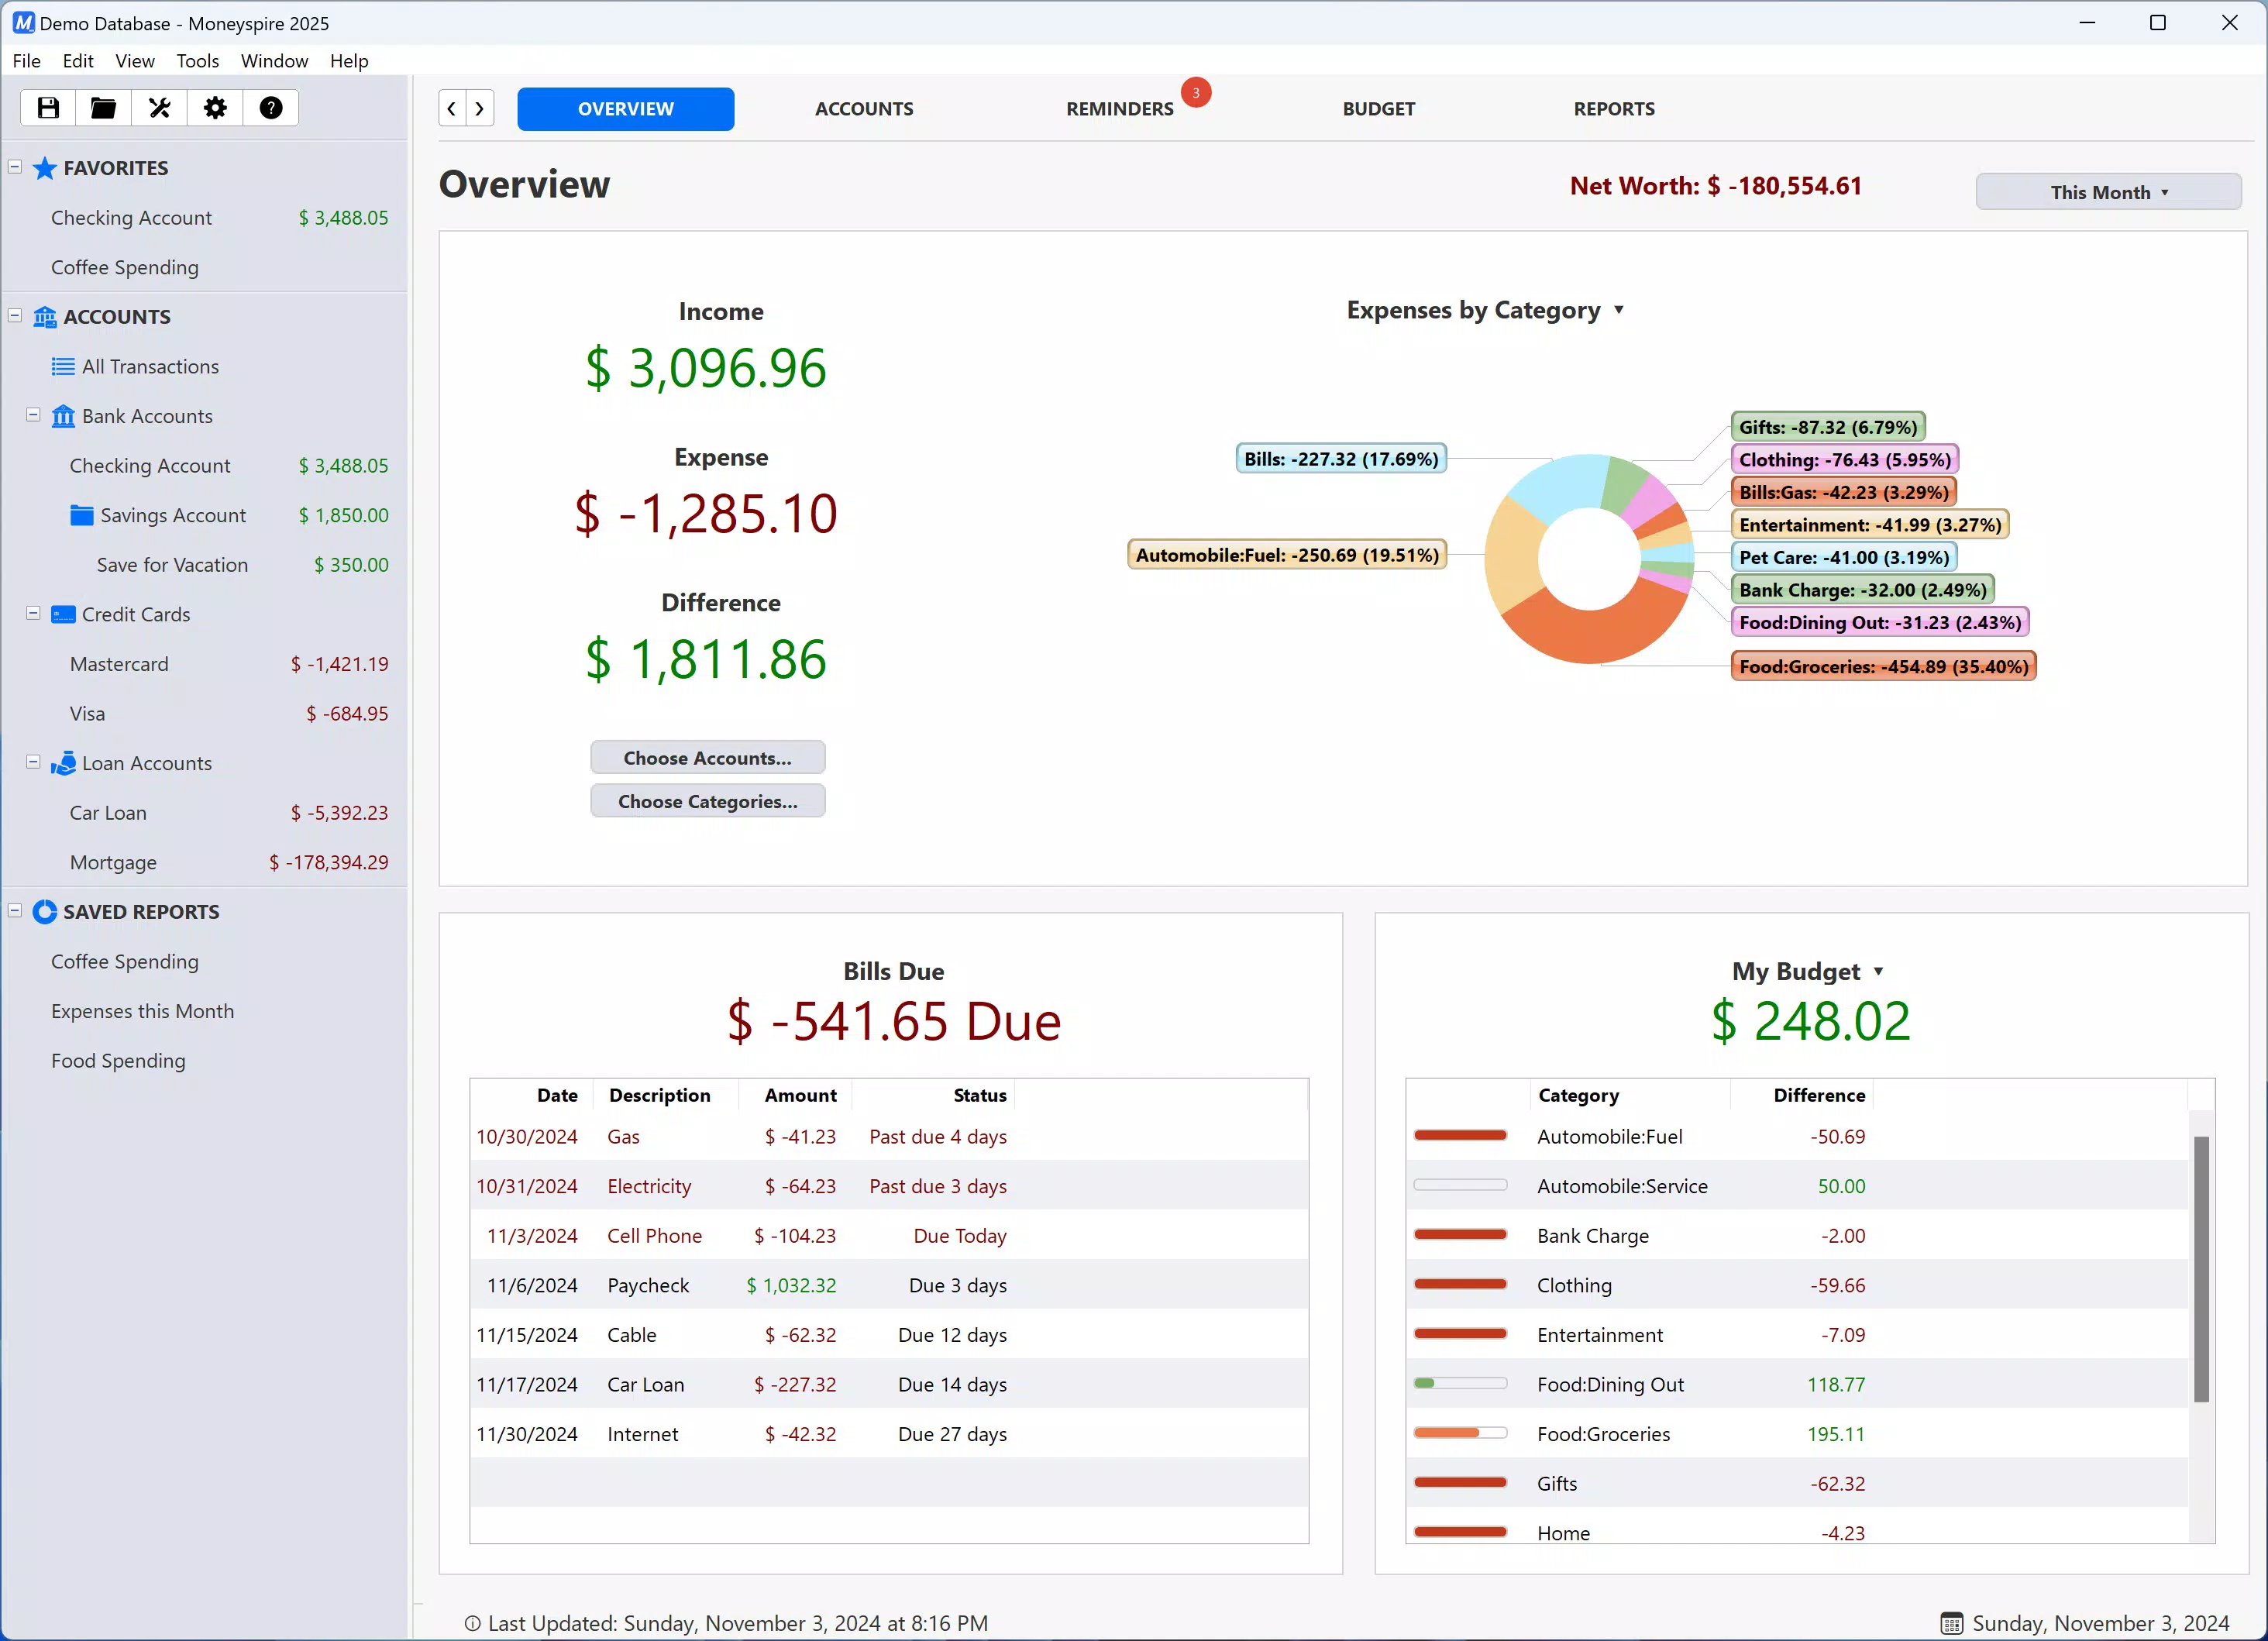Switch to the Accounts tab

[864, 109]
